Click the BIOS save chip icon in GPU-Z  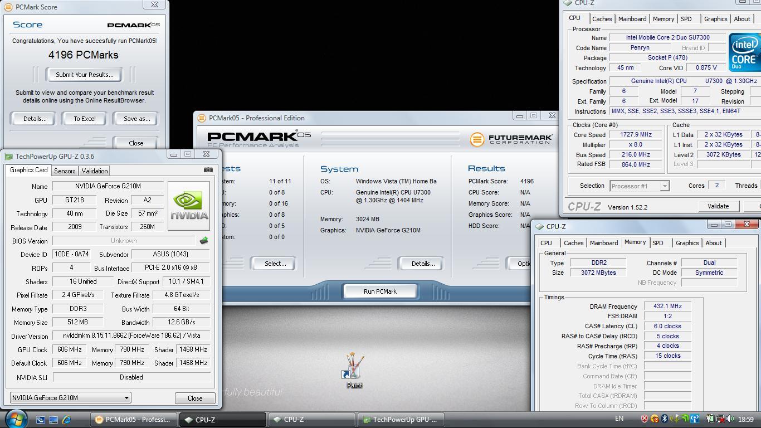point(204,241)
